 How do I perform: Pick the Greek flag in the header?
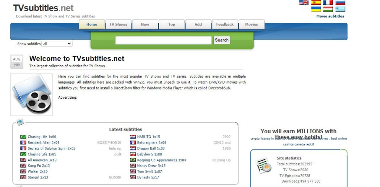click(x=340, y=9)
